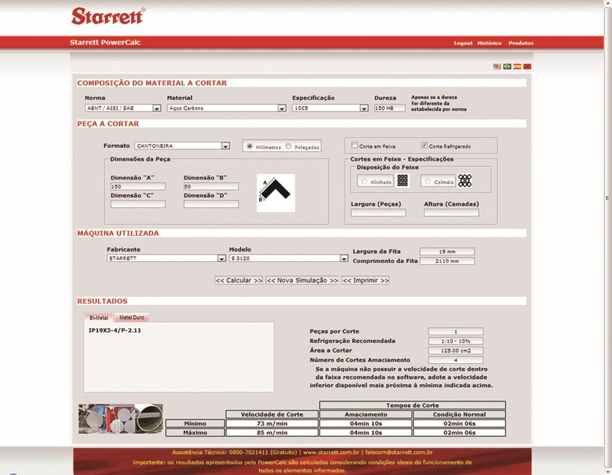The image size is (612, 475).
Task: Switch to the Bi-Metal results tab
Action: (x=99, y=318)
